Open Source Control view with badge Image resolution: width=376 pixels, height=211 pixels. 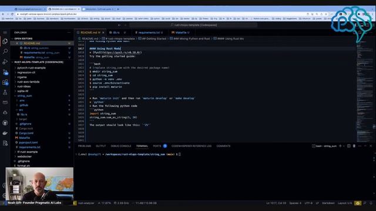point(5,72)
